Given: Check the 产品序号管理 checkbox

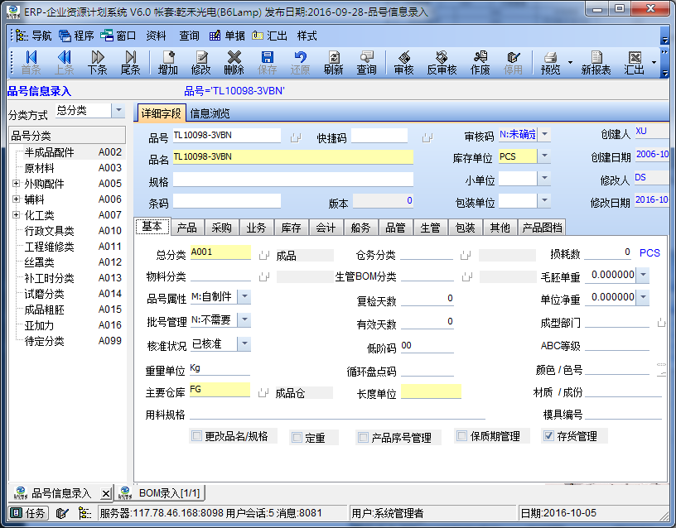Looking at the screenshot, I should tap(363, 438).
